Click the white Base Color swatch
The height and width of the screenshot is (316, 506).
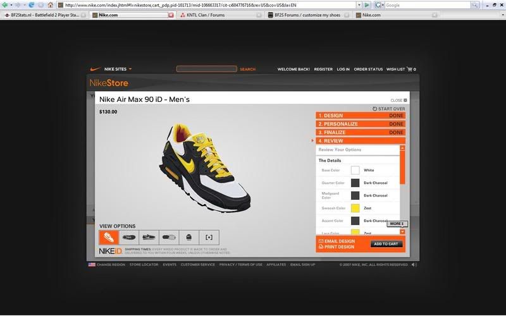pos(355,170)
